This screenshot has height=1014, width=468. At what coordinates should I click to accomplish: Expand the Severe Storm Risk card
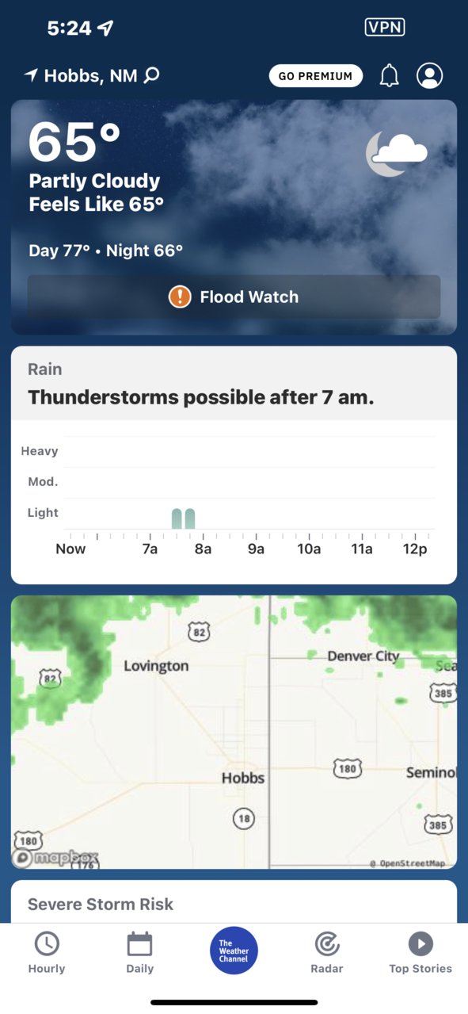(x=234, y=902)
